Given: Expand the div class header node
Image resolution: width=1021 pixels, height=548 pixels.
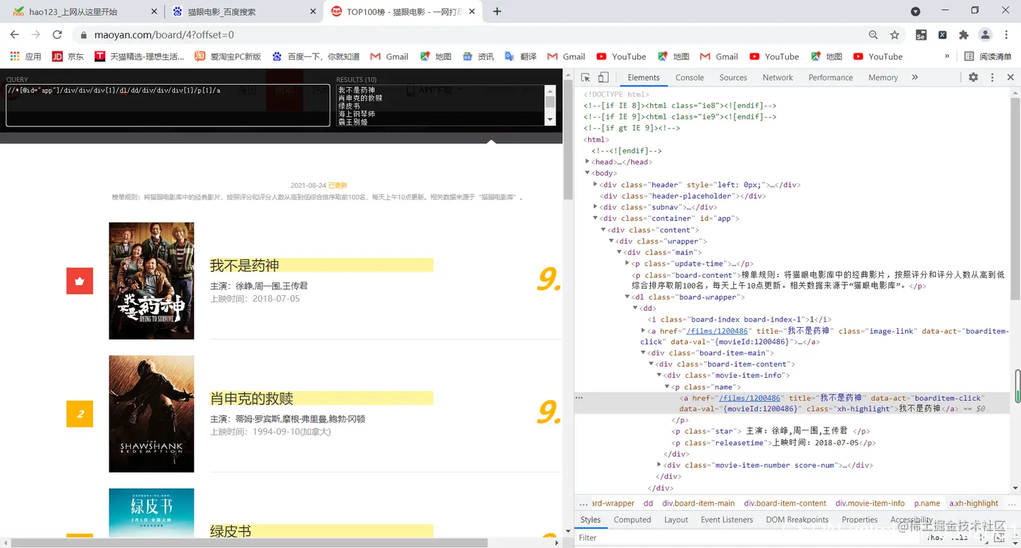Looking at the screenshot, I should [x=596, y=184].
